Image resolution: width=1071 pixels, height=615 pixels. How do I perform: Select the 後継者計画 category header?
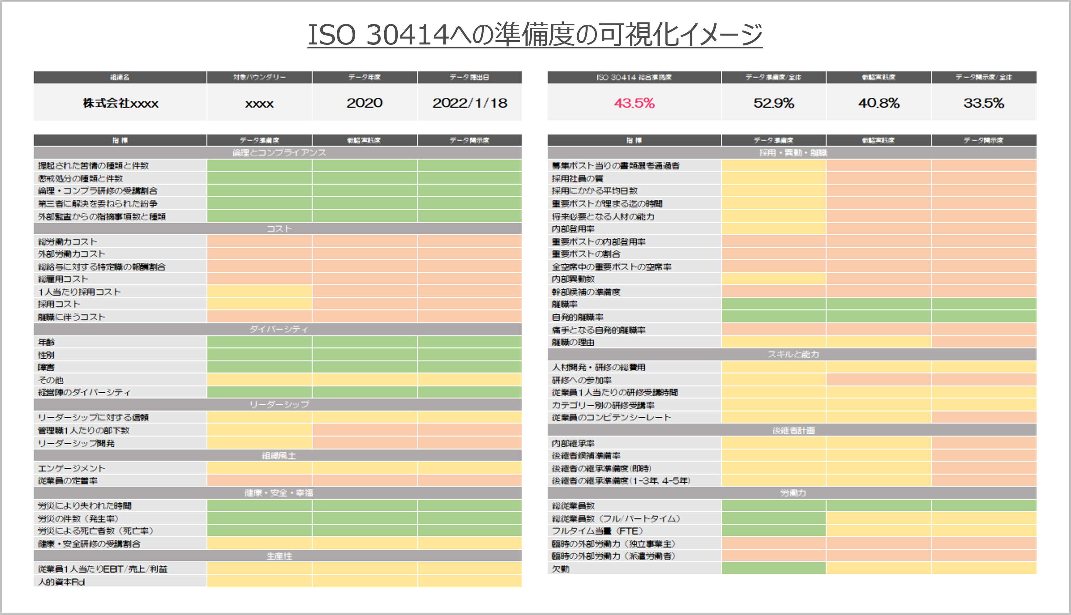pos(793,431)
